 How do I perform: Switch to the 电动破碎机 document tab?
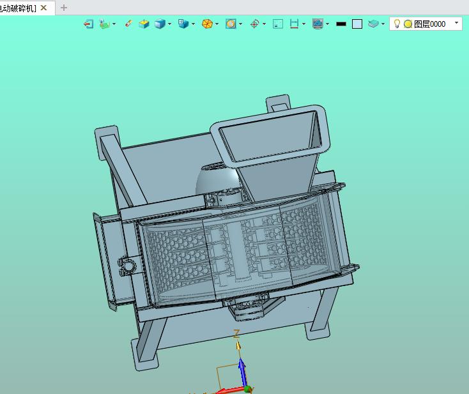click(x=18, y=8)
